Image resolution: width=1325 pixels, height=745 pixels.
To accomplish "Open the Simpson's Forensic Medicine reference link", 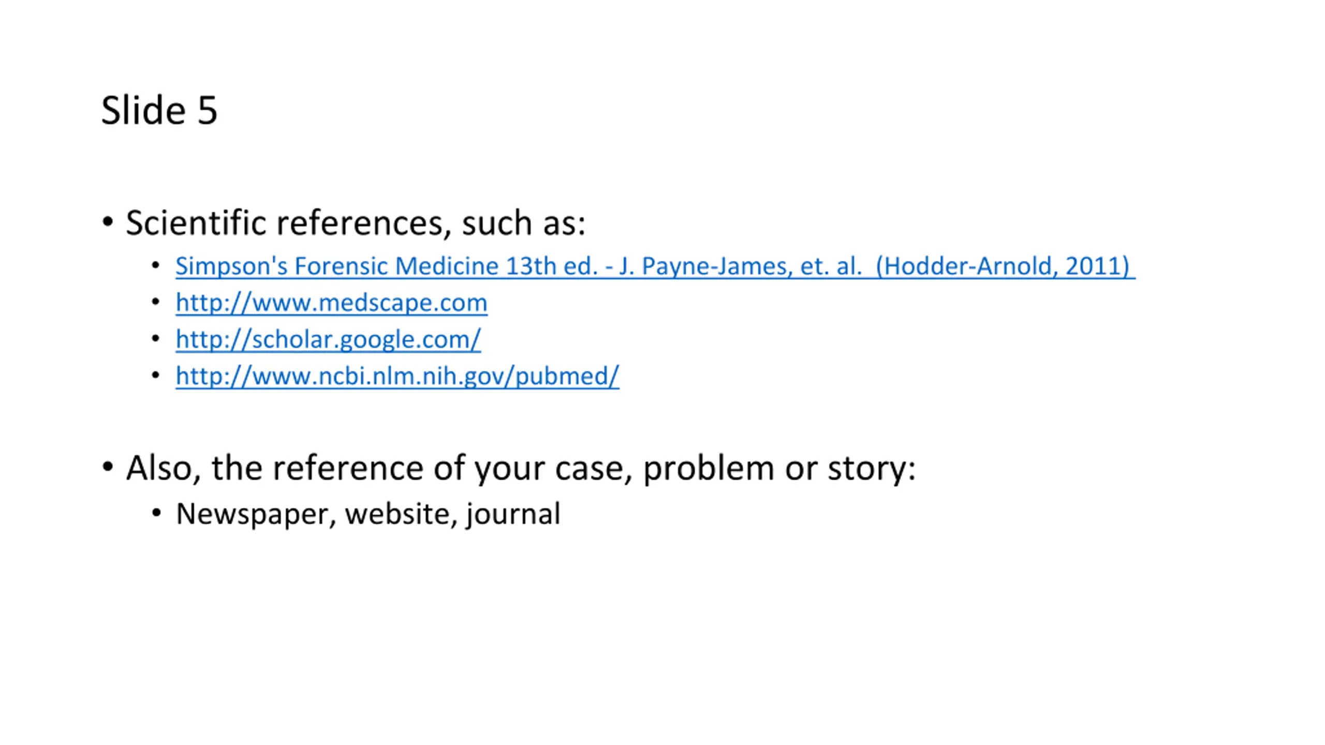I will click(655, 266).
